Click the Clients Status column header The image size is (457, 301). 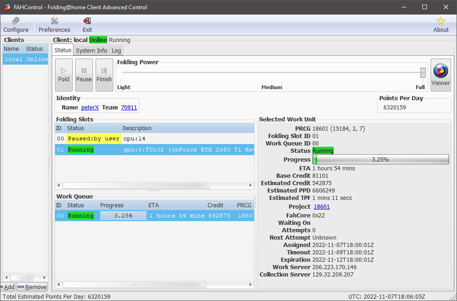click(36, 49)
